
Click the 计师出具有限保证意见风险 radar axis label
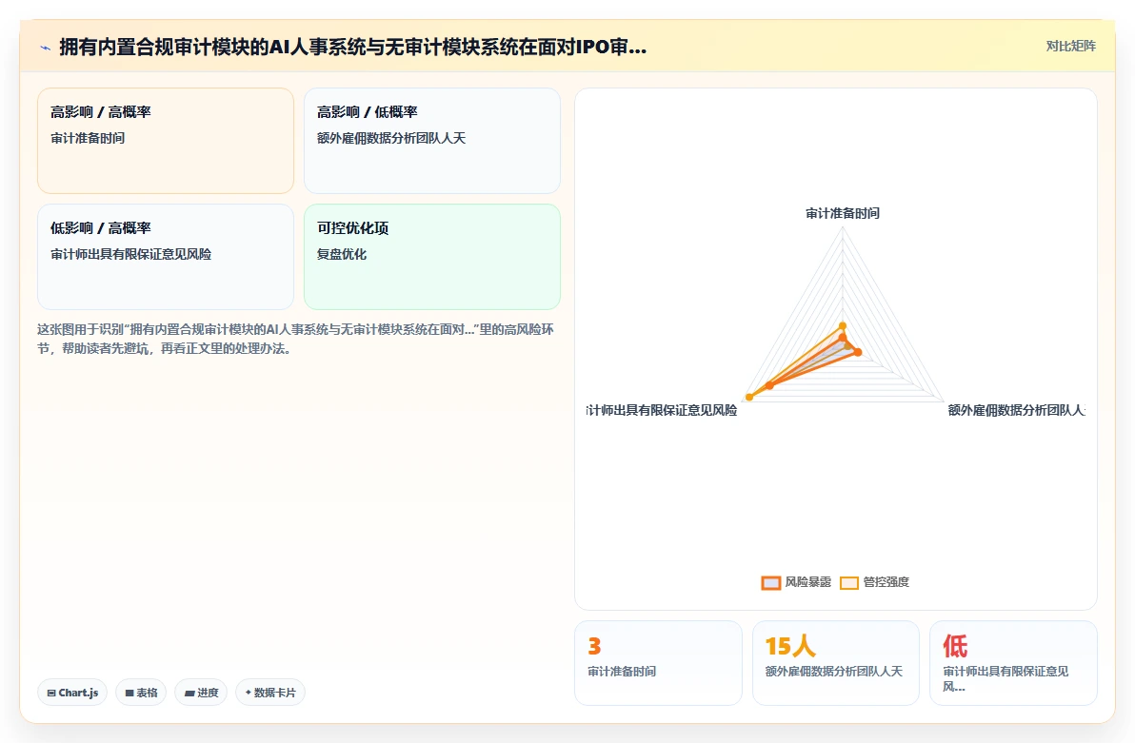(x=662, y=410)
